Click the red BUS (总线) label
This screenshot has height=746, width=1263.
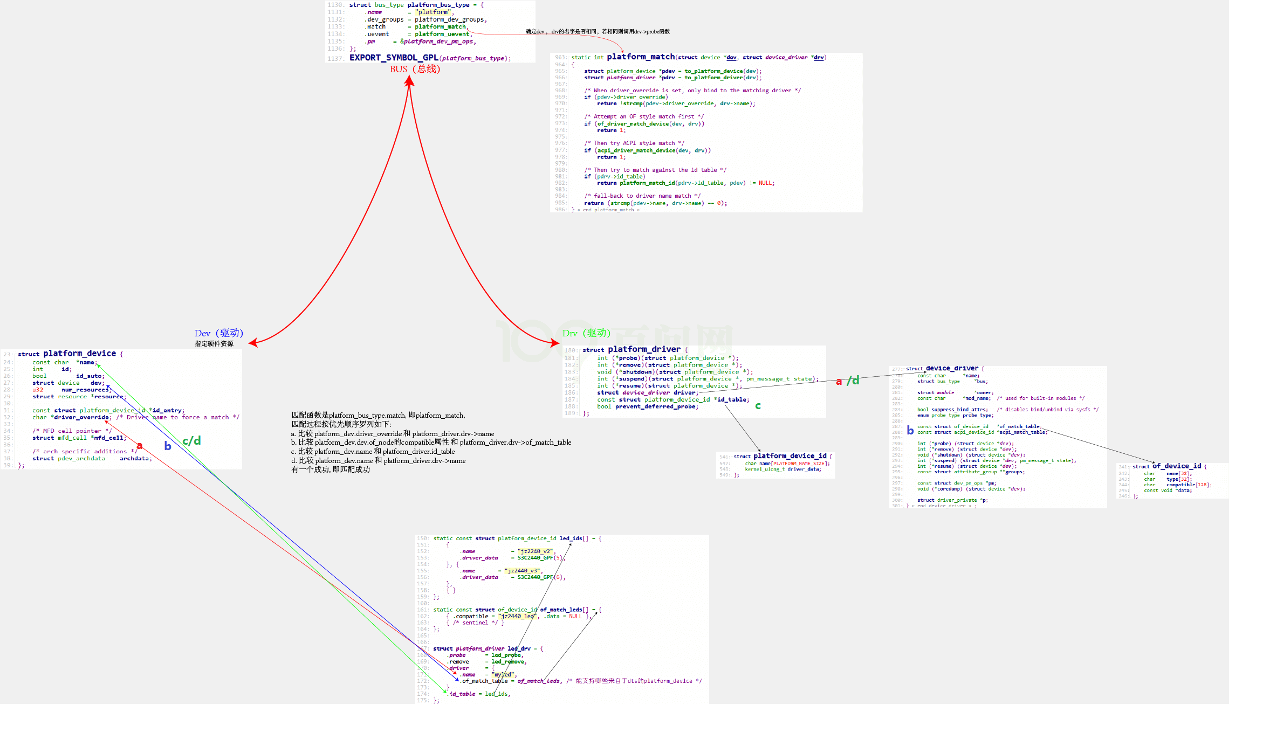click(415, 69)
